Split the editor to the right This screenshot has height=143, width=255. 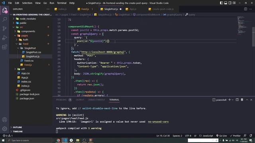pyautogui.click(x=245, y=9)
